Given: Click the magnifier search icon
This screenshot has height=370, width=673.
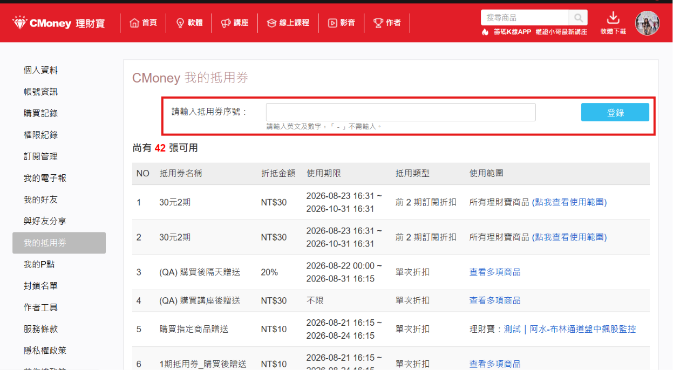Looking at the screenshot, I should click(x=578, y=18).
